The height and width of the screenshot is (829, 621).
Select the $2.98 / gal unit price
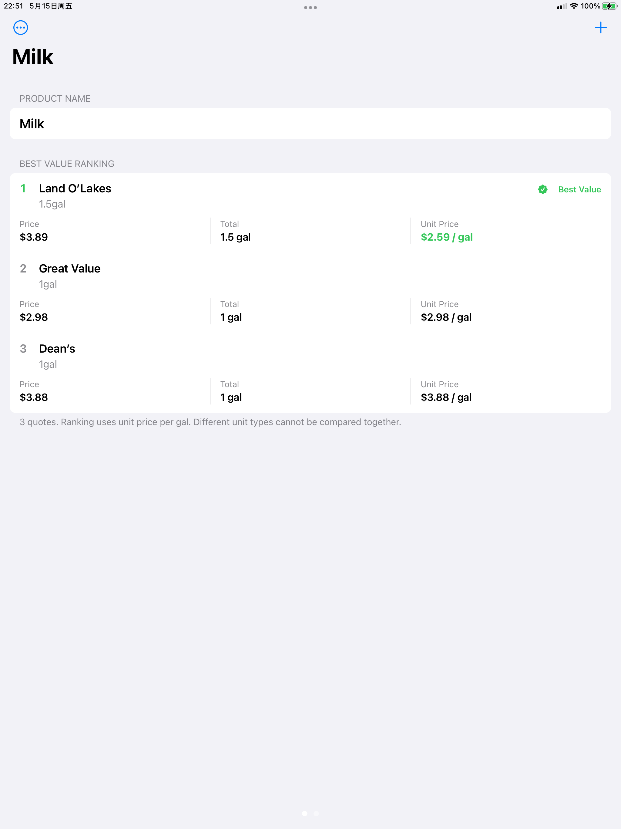pyautogui.click(x=446, y=317)
